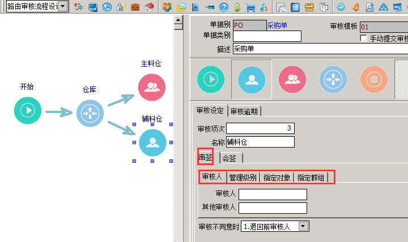The image size is (408, 242).
Task: Pick the blue router node in palette
Action: [x=333, y=80]
